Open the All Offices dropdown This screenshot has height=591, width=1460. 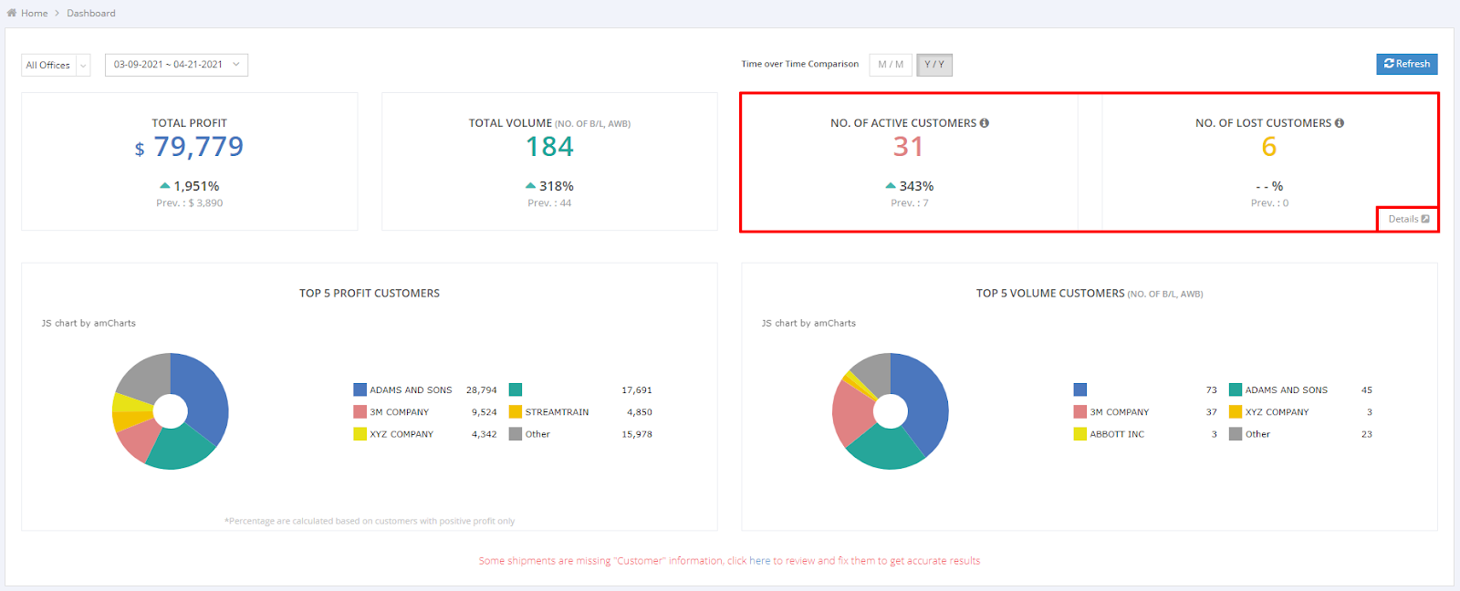pos(56,65)
